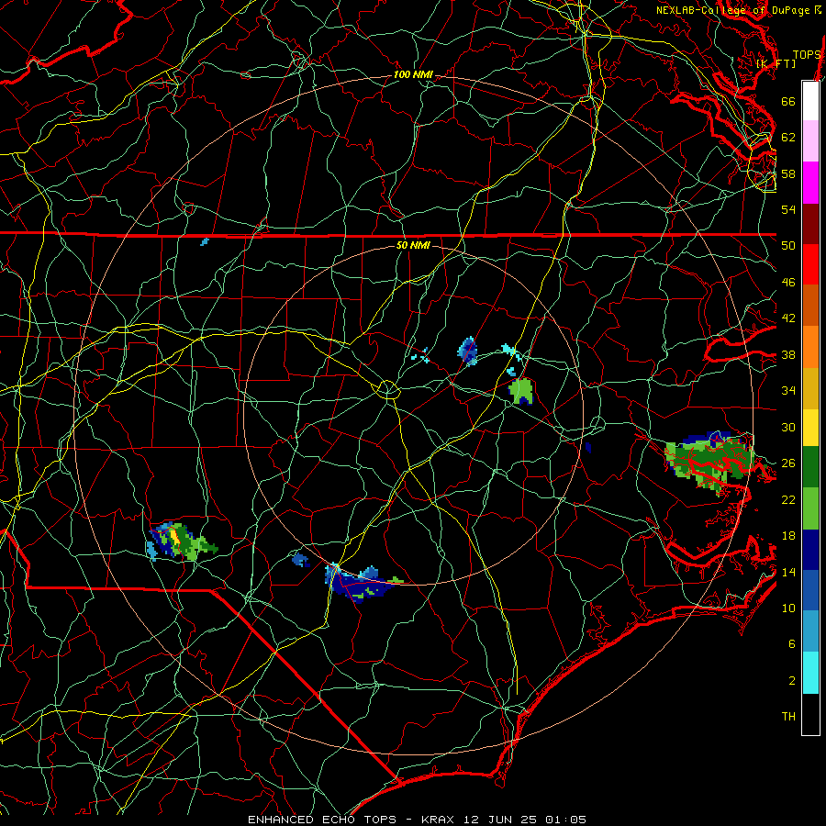Click the "18" legend value
The image size is (826, 826).
pyautogui.click(x=788, y=536)
